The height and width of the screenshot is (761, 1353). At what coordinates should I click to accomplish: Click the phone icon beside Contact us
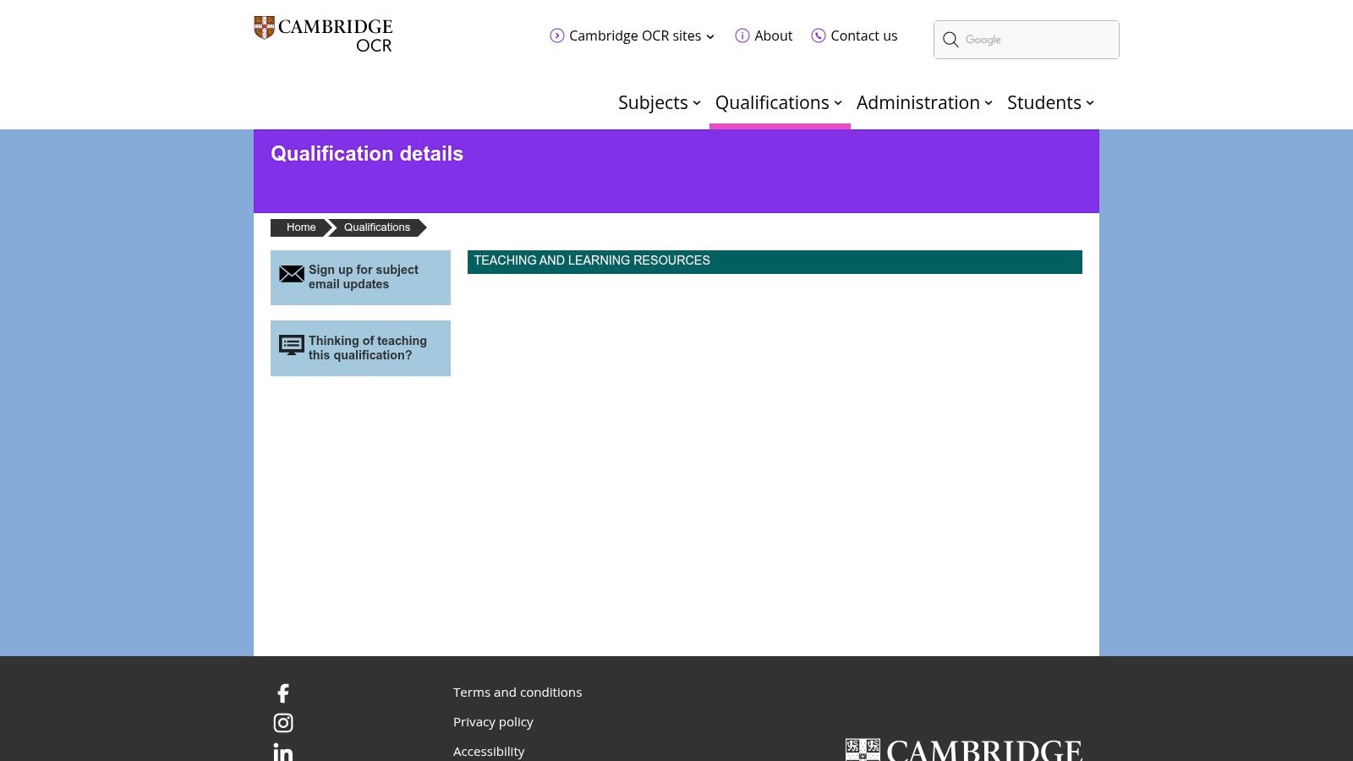(x=819, y=36)
